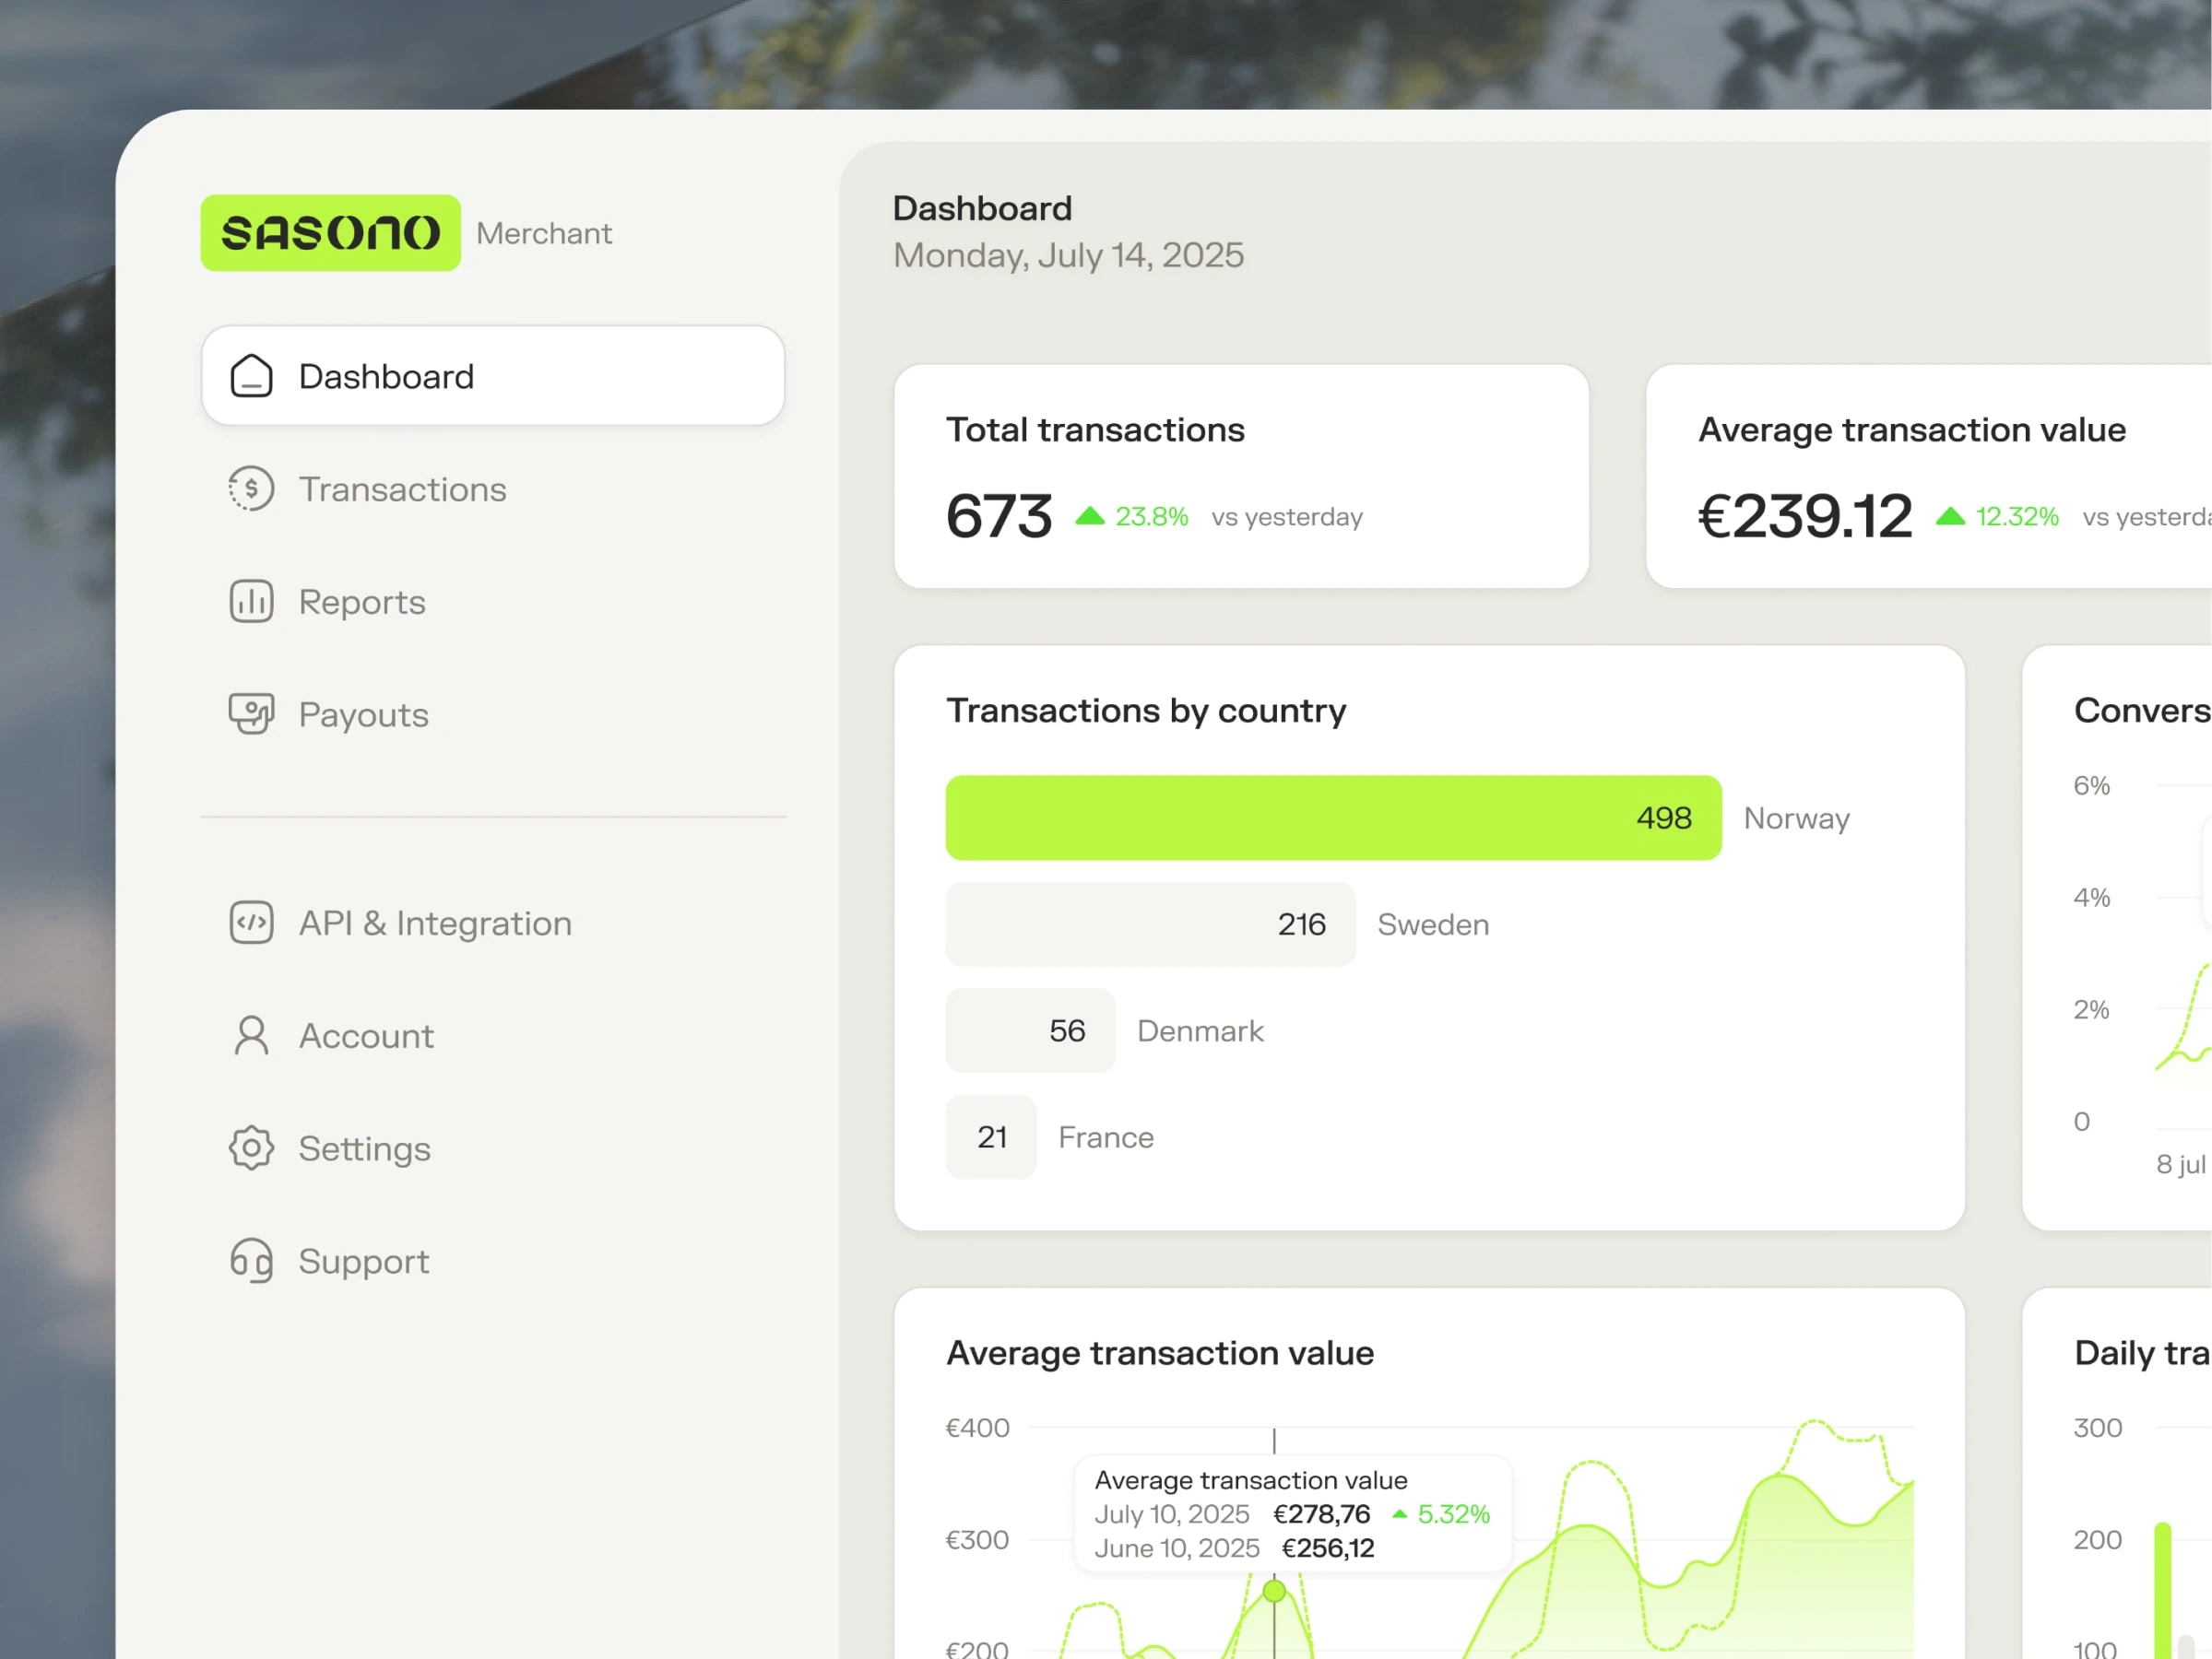Image resolution: width=2212 pixels, height=1659 pixels.
Task: Click the Total transactions value 673
Action: 999,516
